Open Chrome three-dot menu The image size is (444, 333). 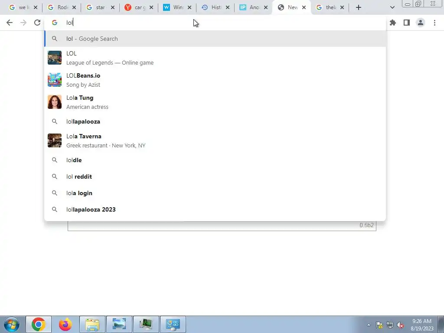coord(434,23)
